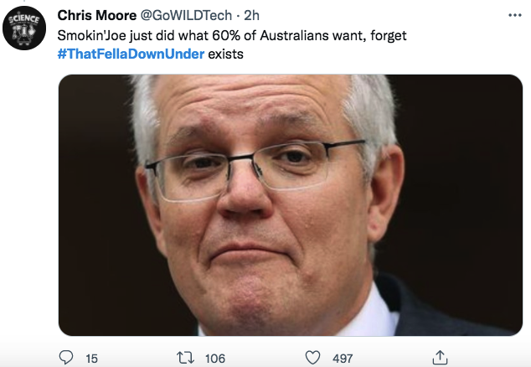Retweet using the arrows icon
This screenshot has width=531, height=367.
(x=185, y=358)
